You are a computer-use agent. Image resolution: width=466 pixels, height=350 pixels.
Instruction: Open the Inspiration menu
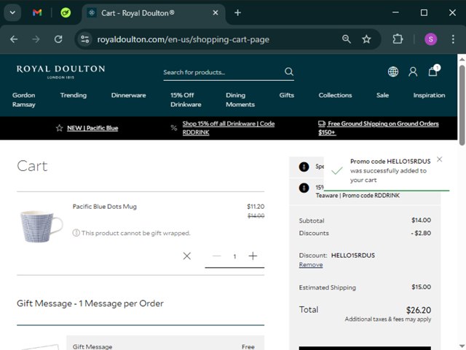429,95
